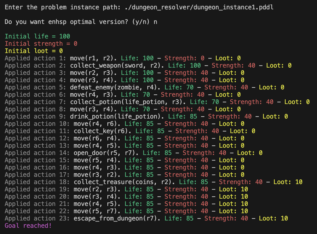This screenshot has width=317, height=234.
Task: Click the enhsp optimal version prompt answer
Action: 155,22
